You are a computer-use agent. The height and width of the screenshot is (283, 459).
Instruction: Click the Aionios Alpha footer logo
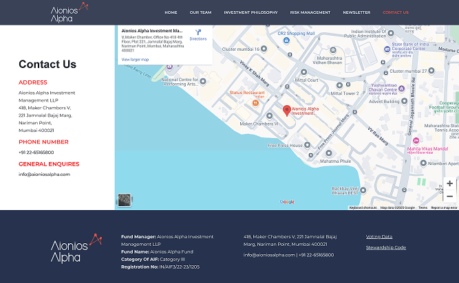(76, 248)
